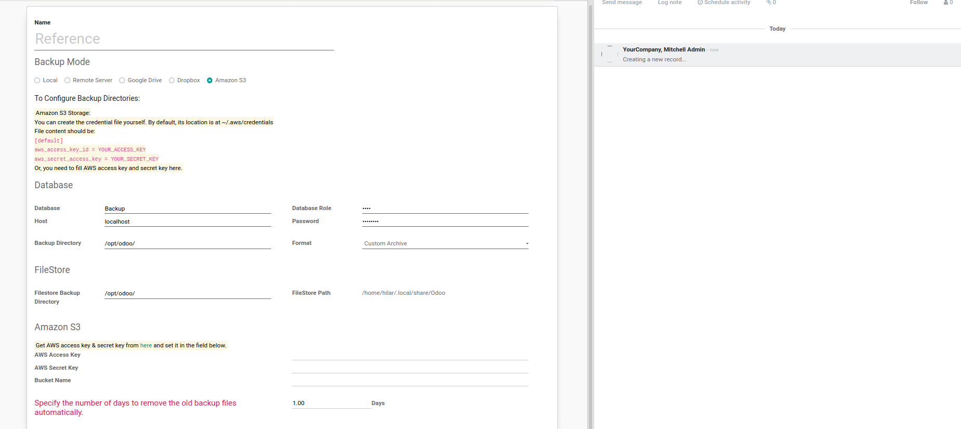Click the FileStore section heading
Viewport: 961px width, 429px height.
pyautogui.click(x=52, y=270)
